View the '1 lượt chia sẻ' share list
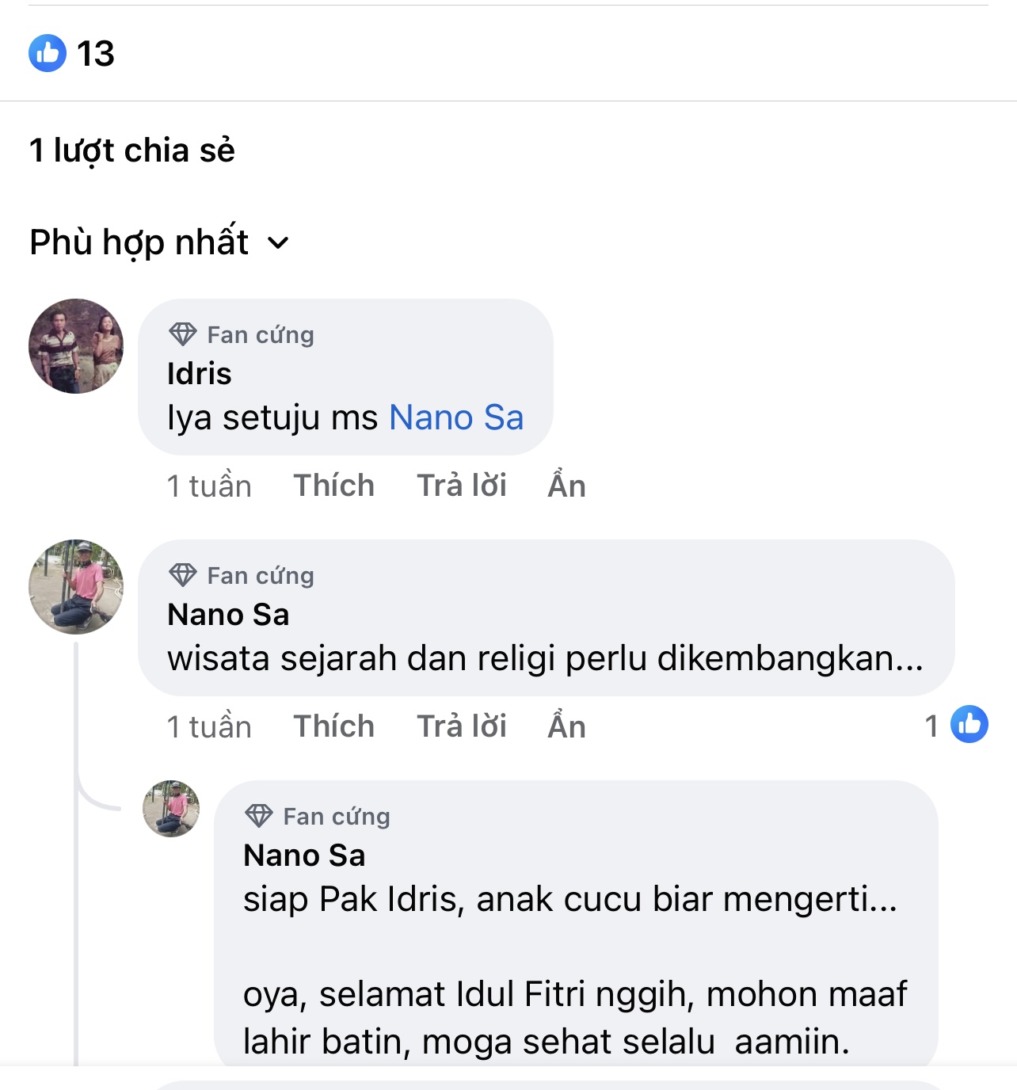This screenshot has height=1090, width=1017. pyautogui.click(x=132, y=151)
